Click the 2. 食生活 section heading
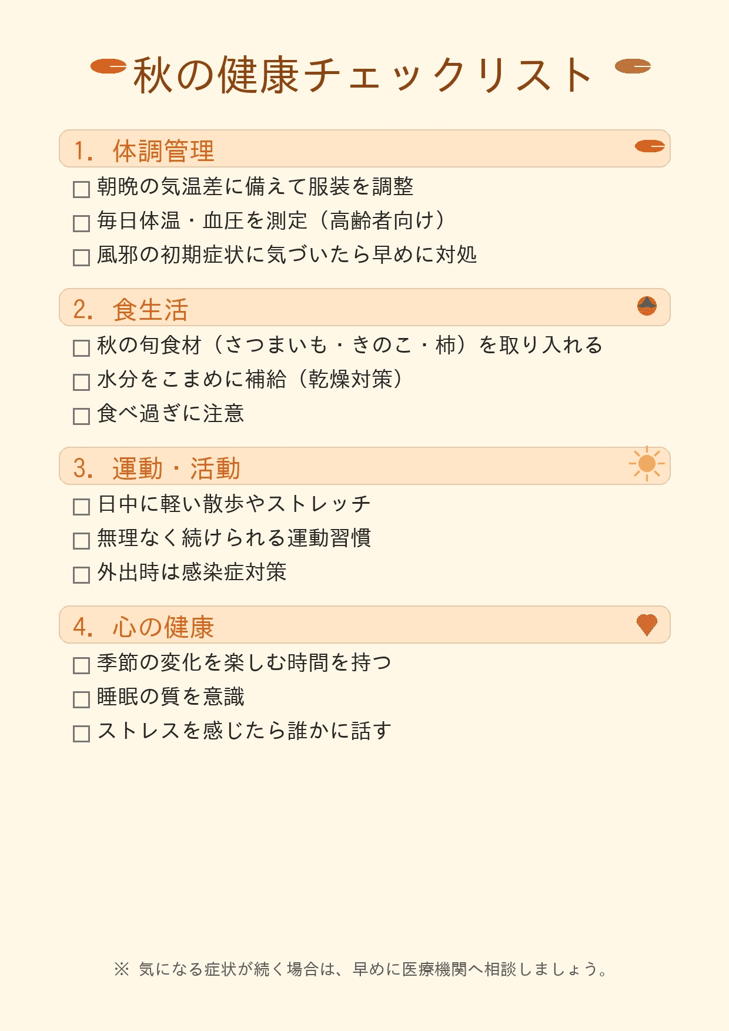This screenshot has width=729, height=1031. (x=131, y=310)
